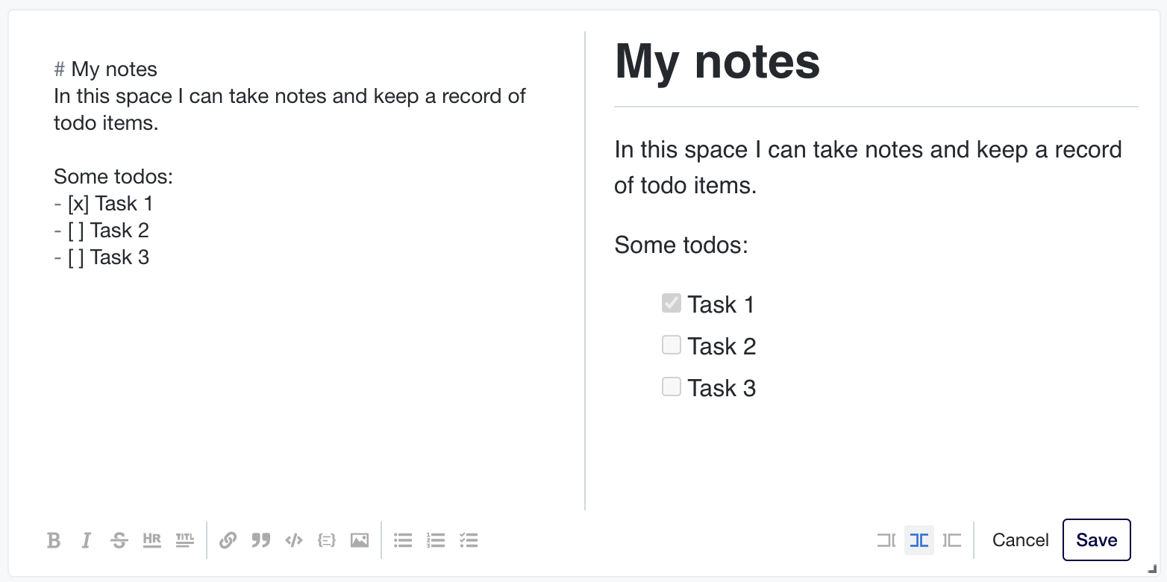Apply italic formatting
The image size is (1167, 582).
coord(86,540)
